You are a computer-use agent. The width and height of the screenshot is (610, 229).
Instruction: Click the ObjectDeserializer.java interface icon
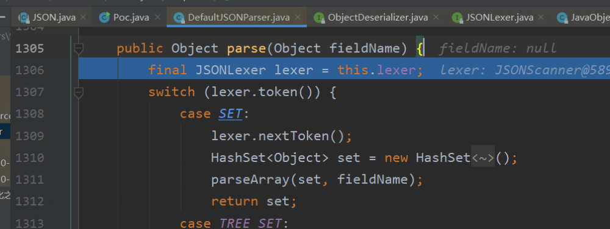coord(319,18)
